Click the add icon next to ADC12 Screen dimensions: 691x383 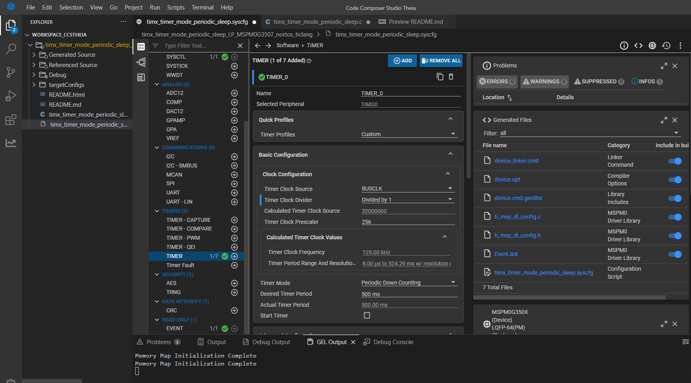pyautogui.click(x=234, y=93)
